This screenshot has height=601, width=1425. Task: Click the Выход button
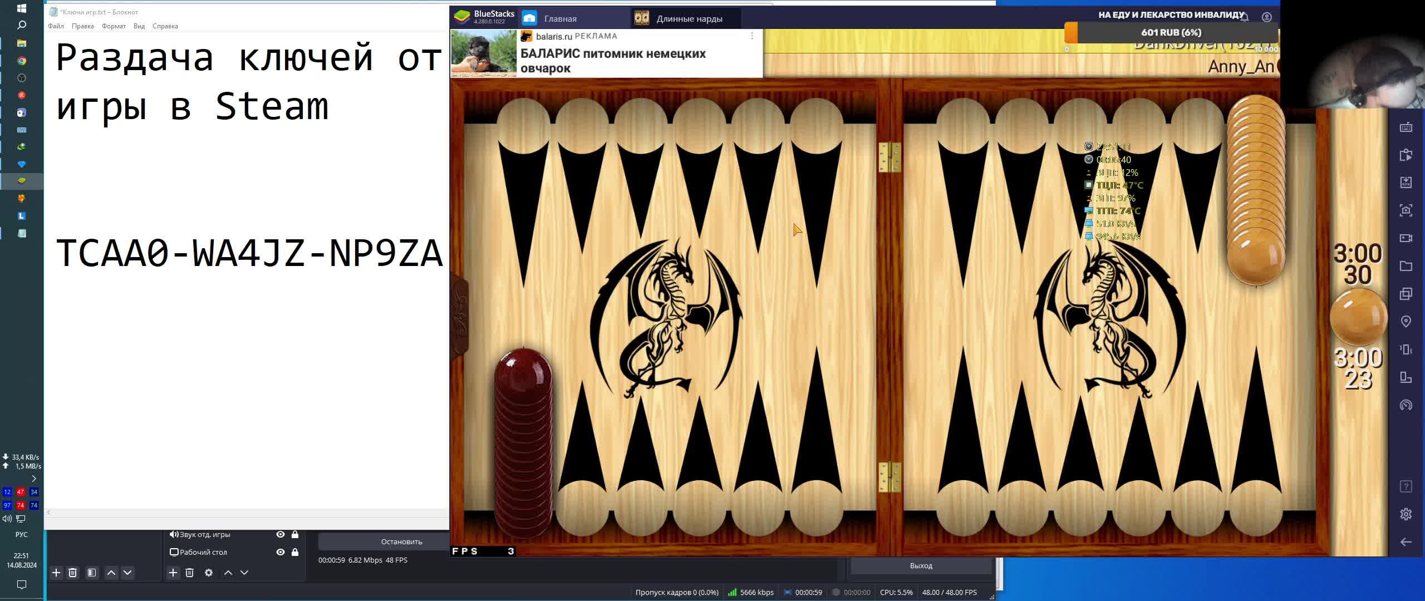921,565
